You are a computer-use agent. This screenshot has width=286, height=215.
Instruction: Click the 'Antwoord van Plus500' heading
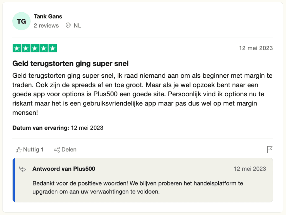[64, 169]
